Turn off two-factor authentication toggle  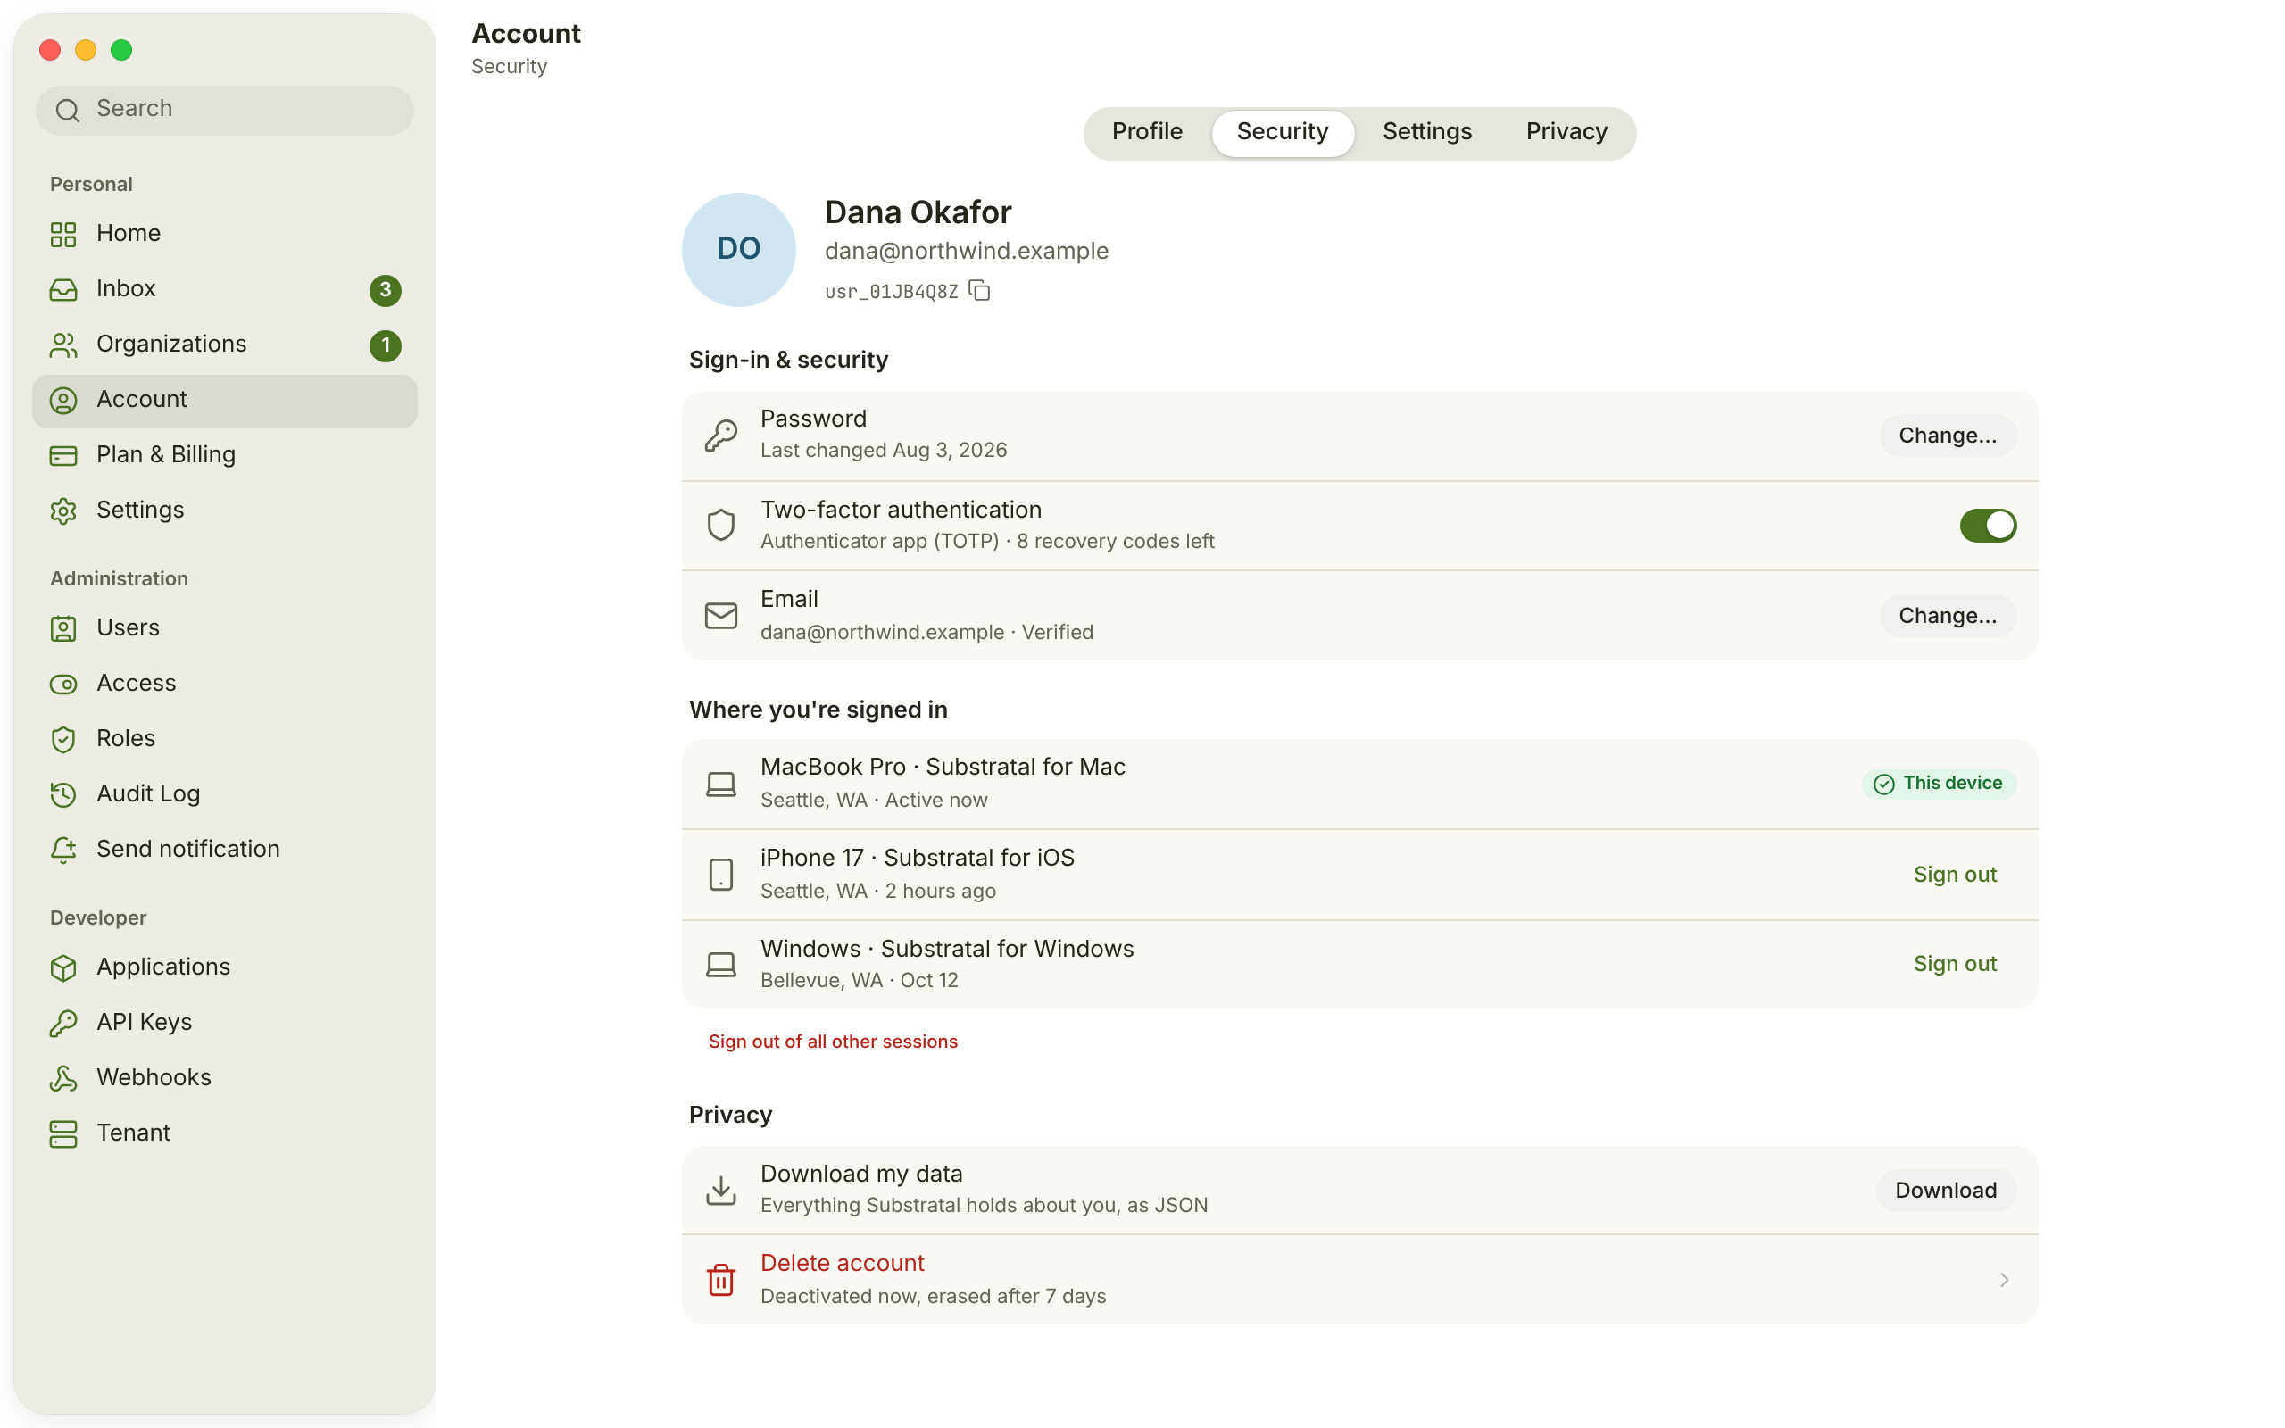[1988, 525]
